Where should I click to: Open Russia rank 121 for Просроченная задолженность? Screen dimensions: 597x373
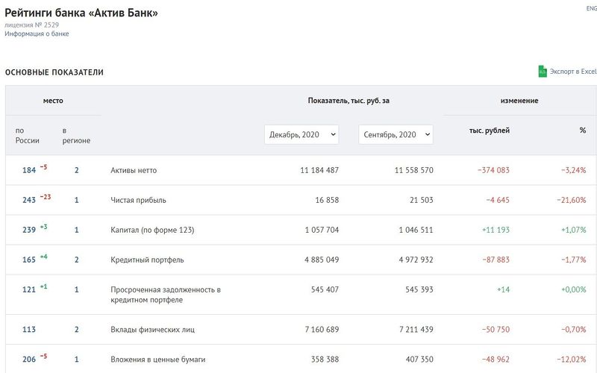coord(29,289)
